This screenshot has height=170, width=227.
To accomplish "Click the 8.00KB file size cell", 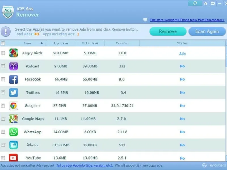I will coord(90,132).
